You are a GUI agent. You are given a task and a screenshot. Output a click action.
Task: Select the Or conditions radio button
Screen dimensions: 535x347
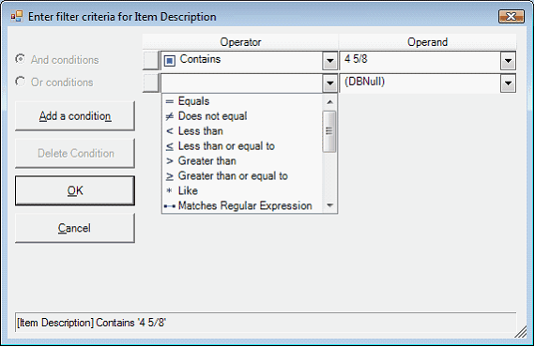coord(20,82)
